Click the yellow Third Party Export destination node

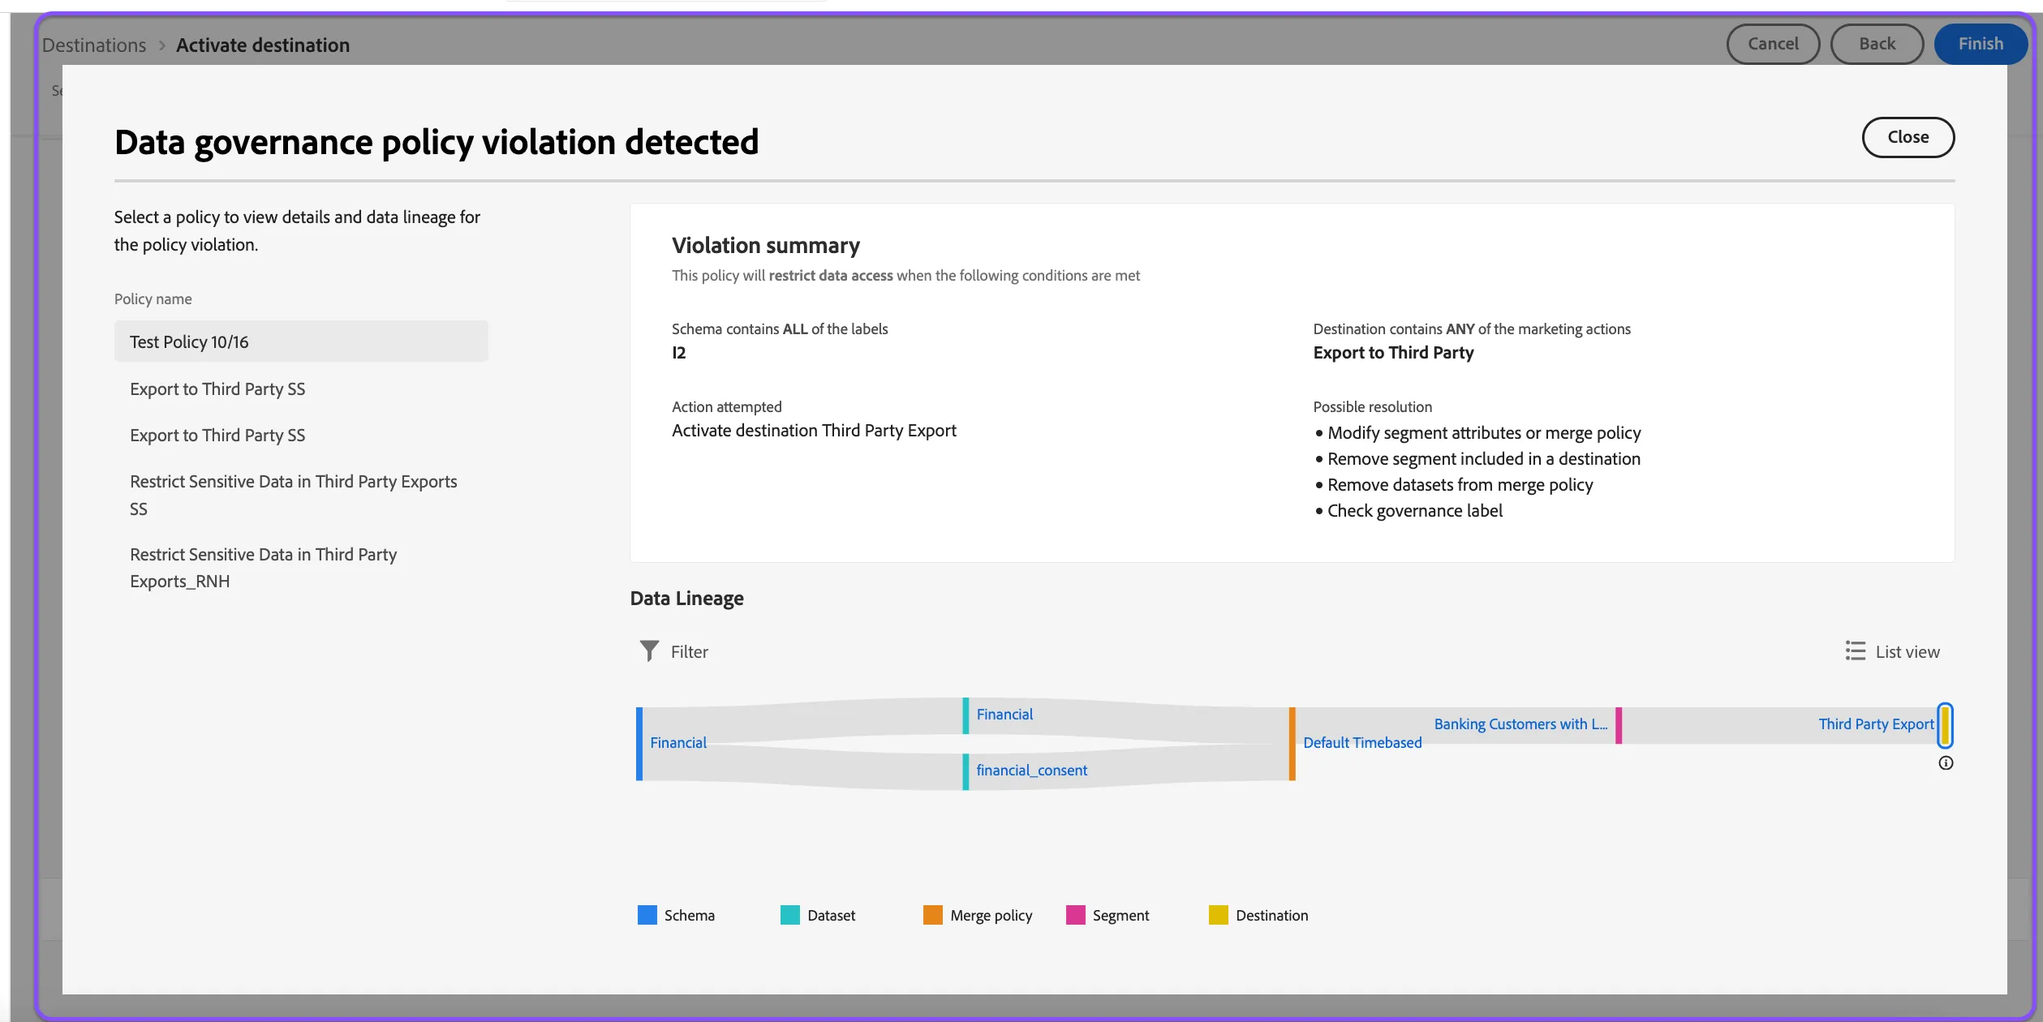point(1945,725)
